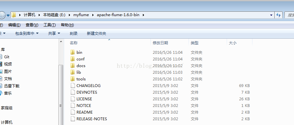Open address bar history dropdown arrow
Screen dimensions: 294x125
[271, 15]
